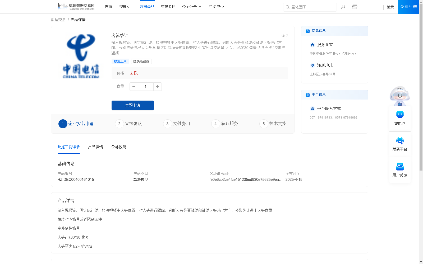Click the 室外监控场景 detail line
Image resolution: width=423 pixels, height=264 pixels.
pyautogui.click(x=68, y=228)
